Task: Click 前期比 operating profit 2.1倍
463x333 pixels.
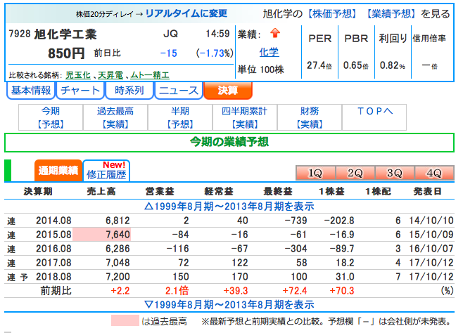Action: pyautogui.click(x=177, y=291)
